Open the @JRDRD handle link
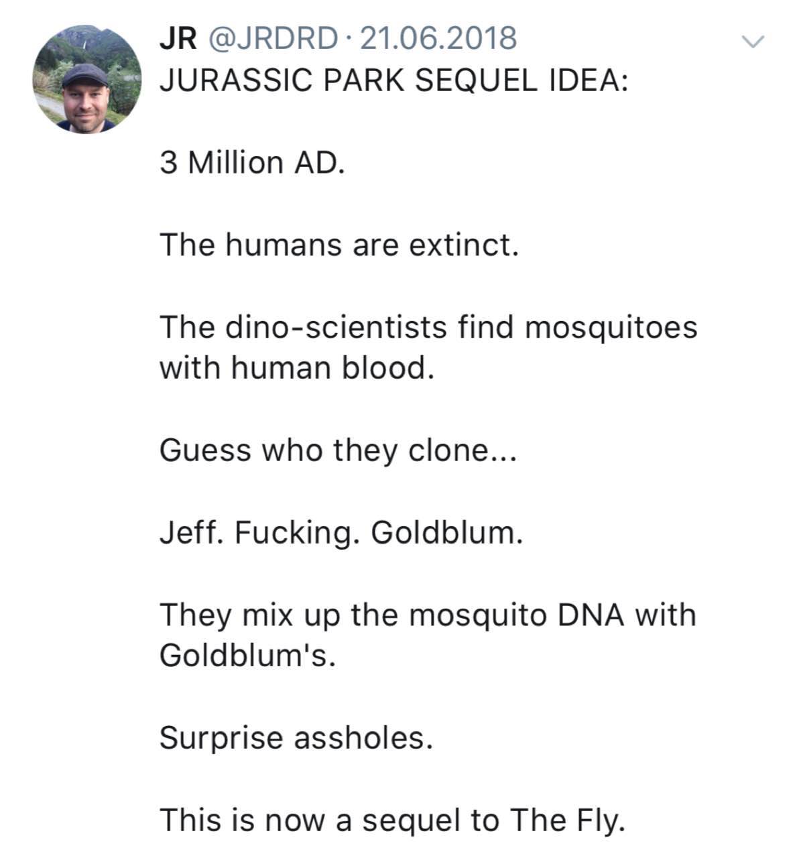Viewport: 795px width, 858px height. click(x=274, y=38)
